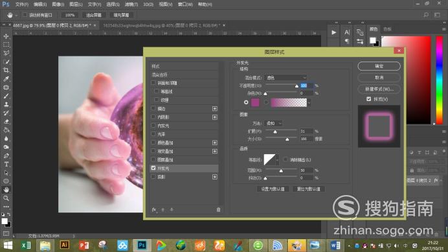The image size is (448, 252).
Task: Open the Paragraph panel icon
Action: [x=347, y=41]
